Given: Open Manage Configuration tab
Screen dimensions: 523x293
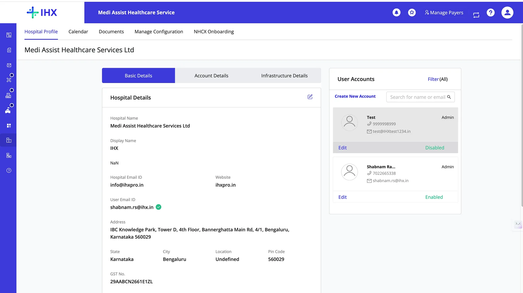Looking at the screenshot, I should click(x=159, y=32).
